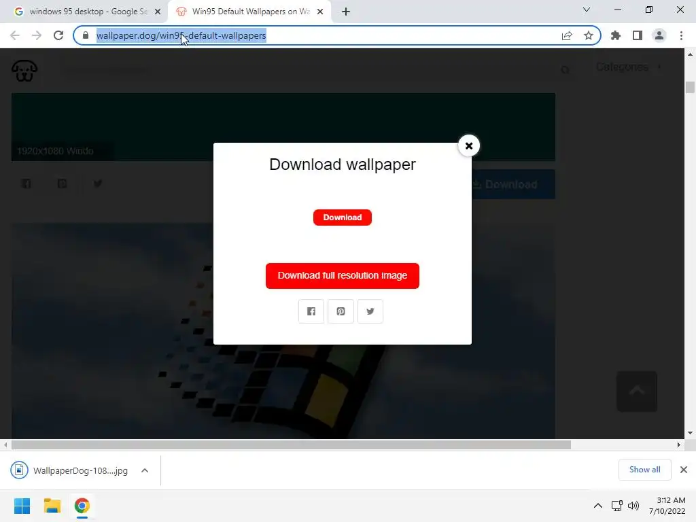Share wallpaper via Facebook in popup
The width and height of the screenshot is (696, 522).
[311, 311]
